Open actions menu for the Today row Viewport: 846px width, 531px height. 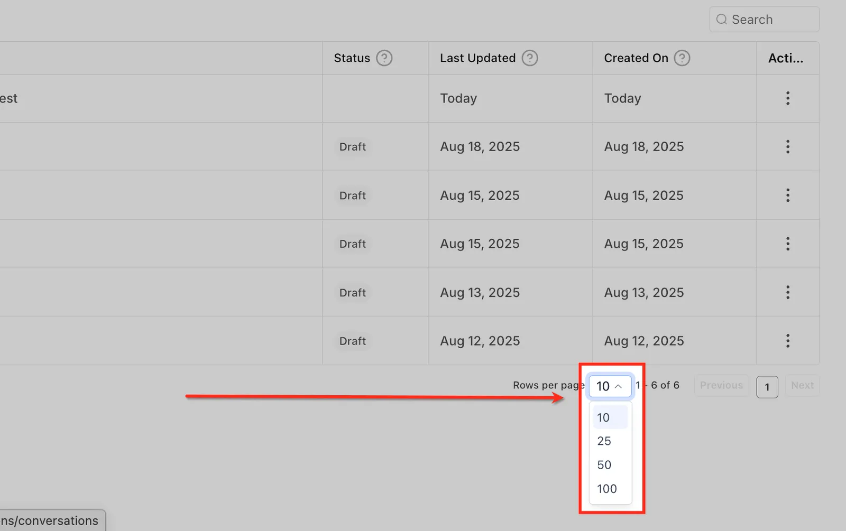[x=788, y=98]
